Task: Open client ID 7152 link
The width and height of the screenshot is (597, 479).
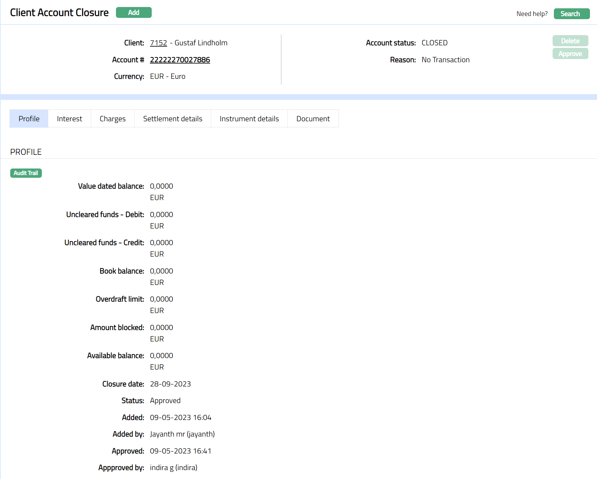Action: point(158,43)
